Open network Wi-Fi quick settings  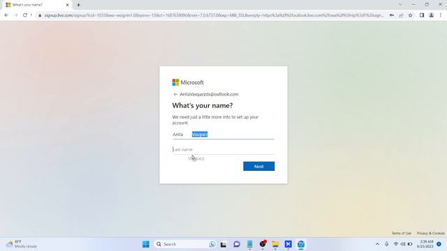396,244
